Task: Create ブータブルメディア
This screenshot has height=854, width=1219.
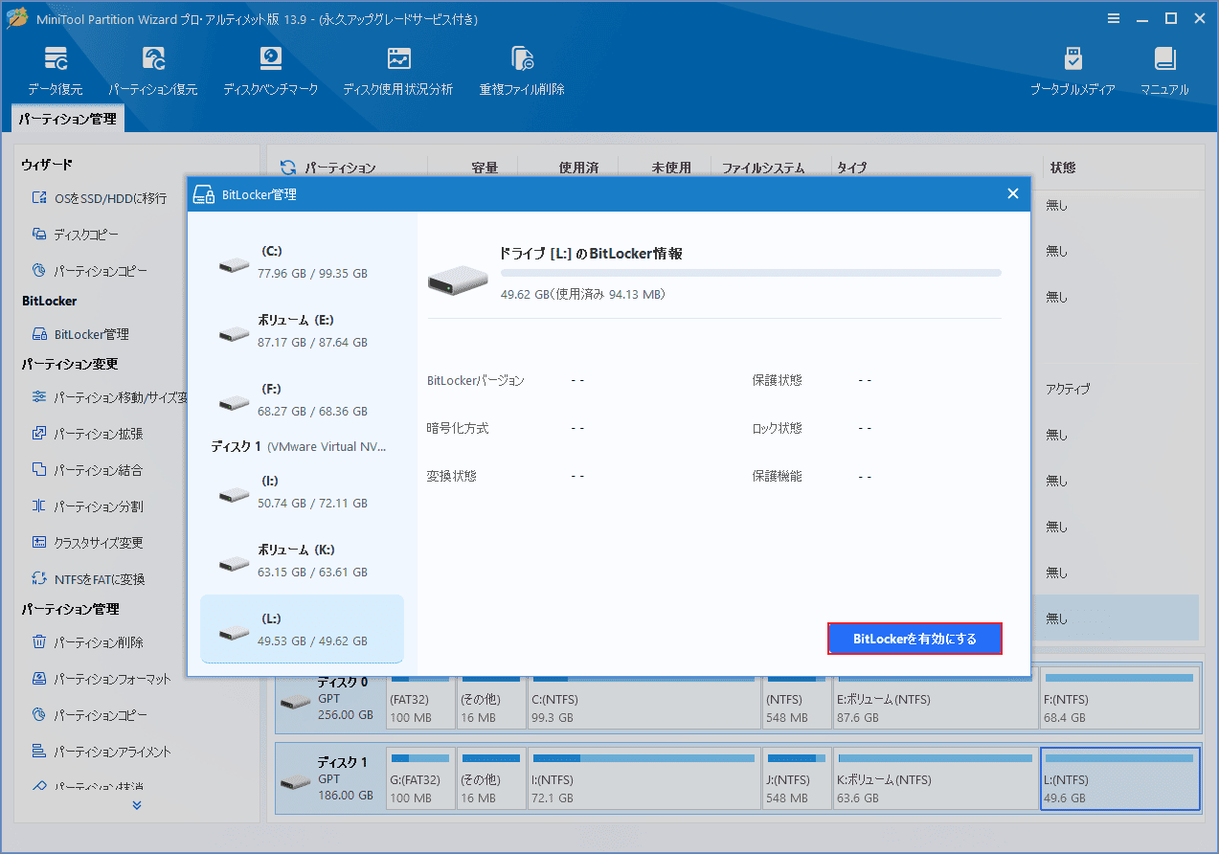Action: (1072, 71)
